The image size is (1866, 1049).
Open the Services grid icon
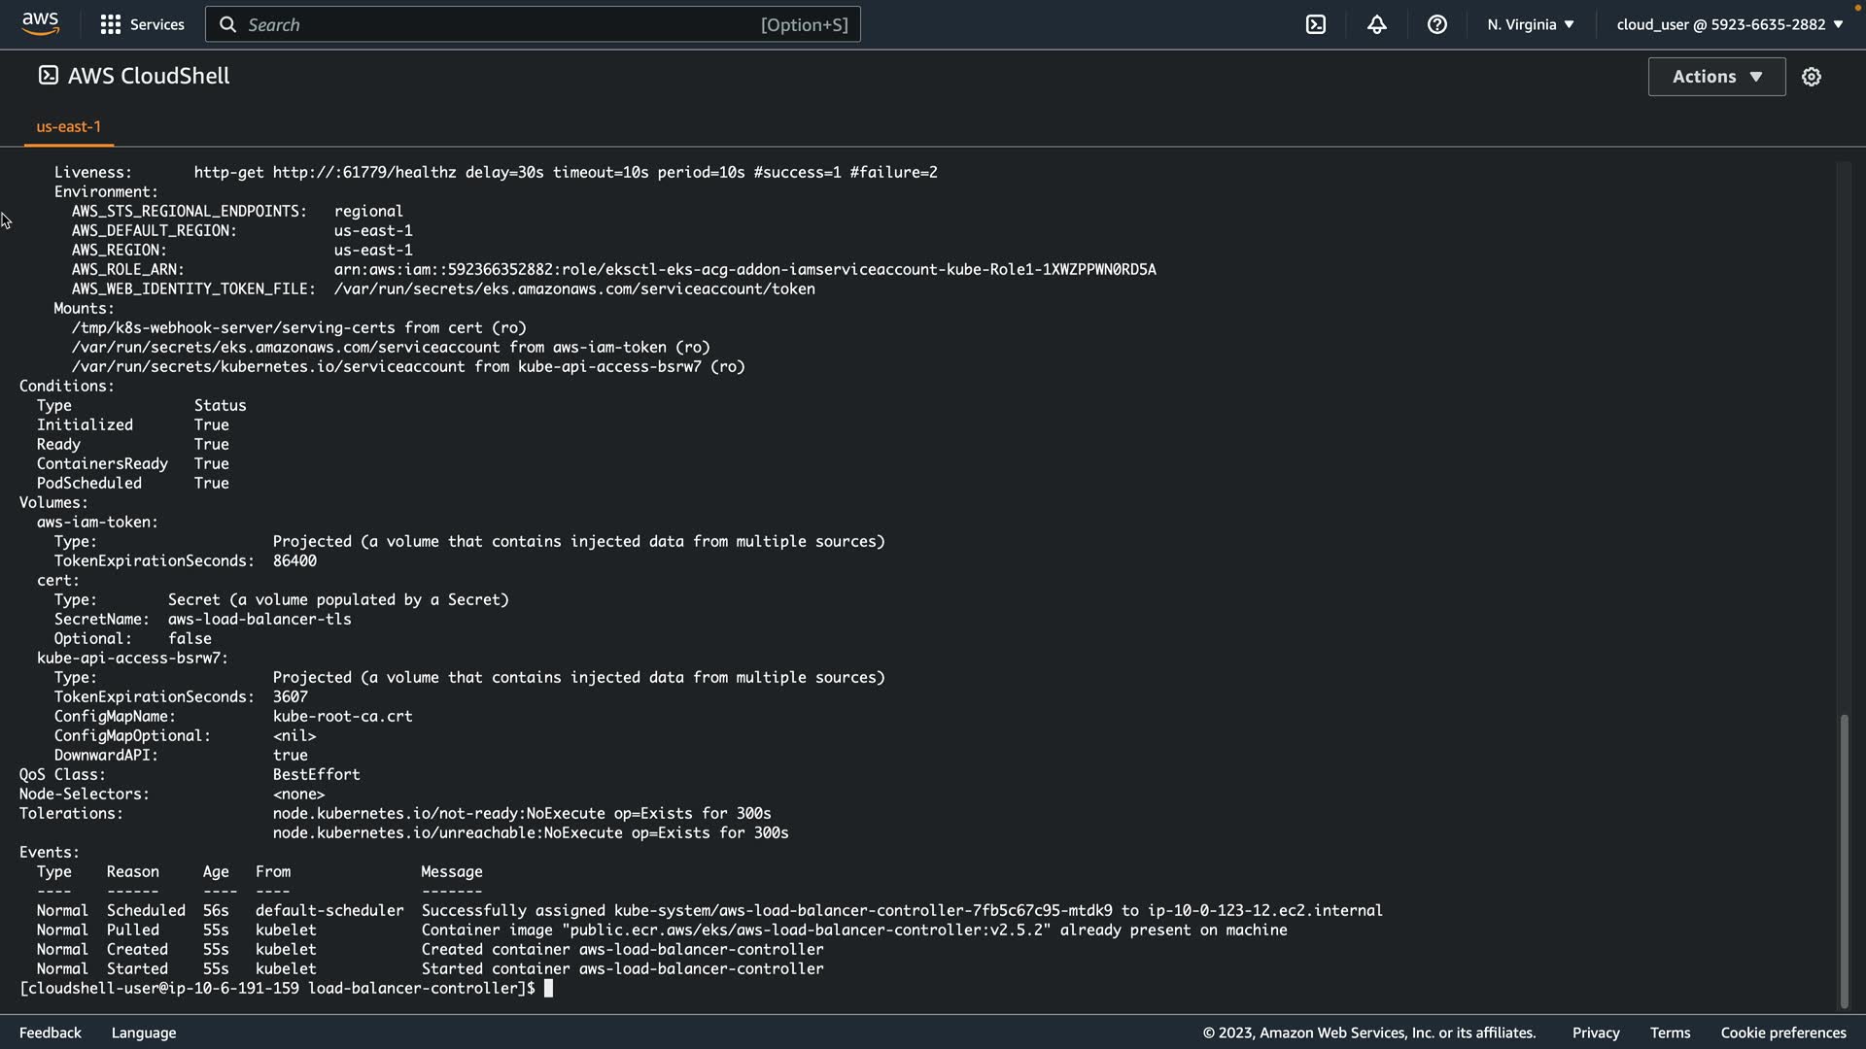(x=111, y=24)
